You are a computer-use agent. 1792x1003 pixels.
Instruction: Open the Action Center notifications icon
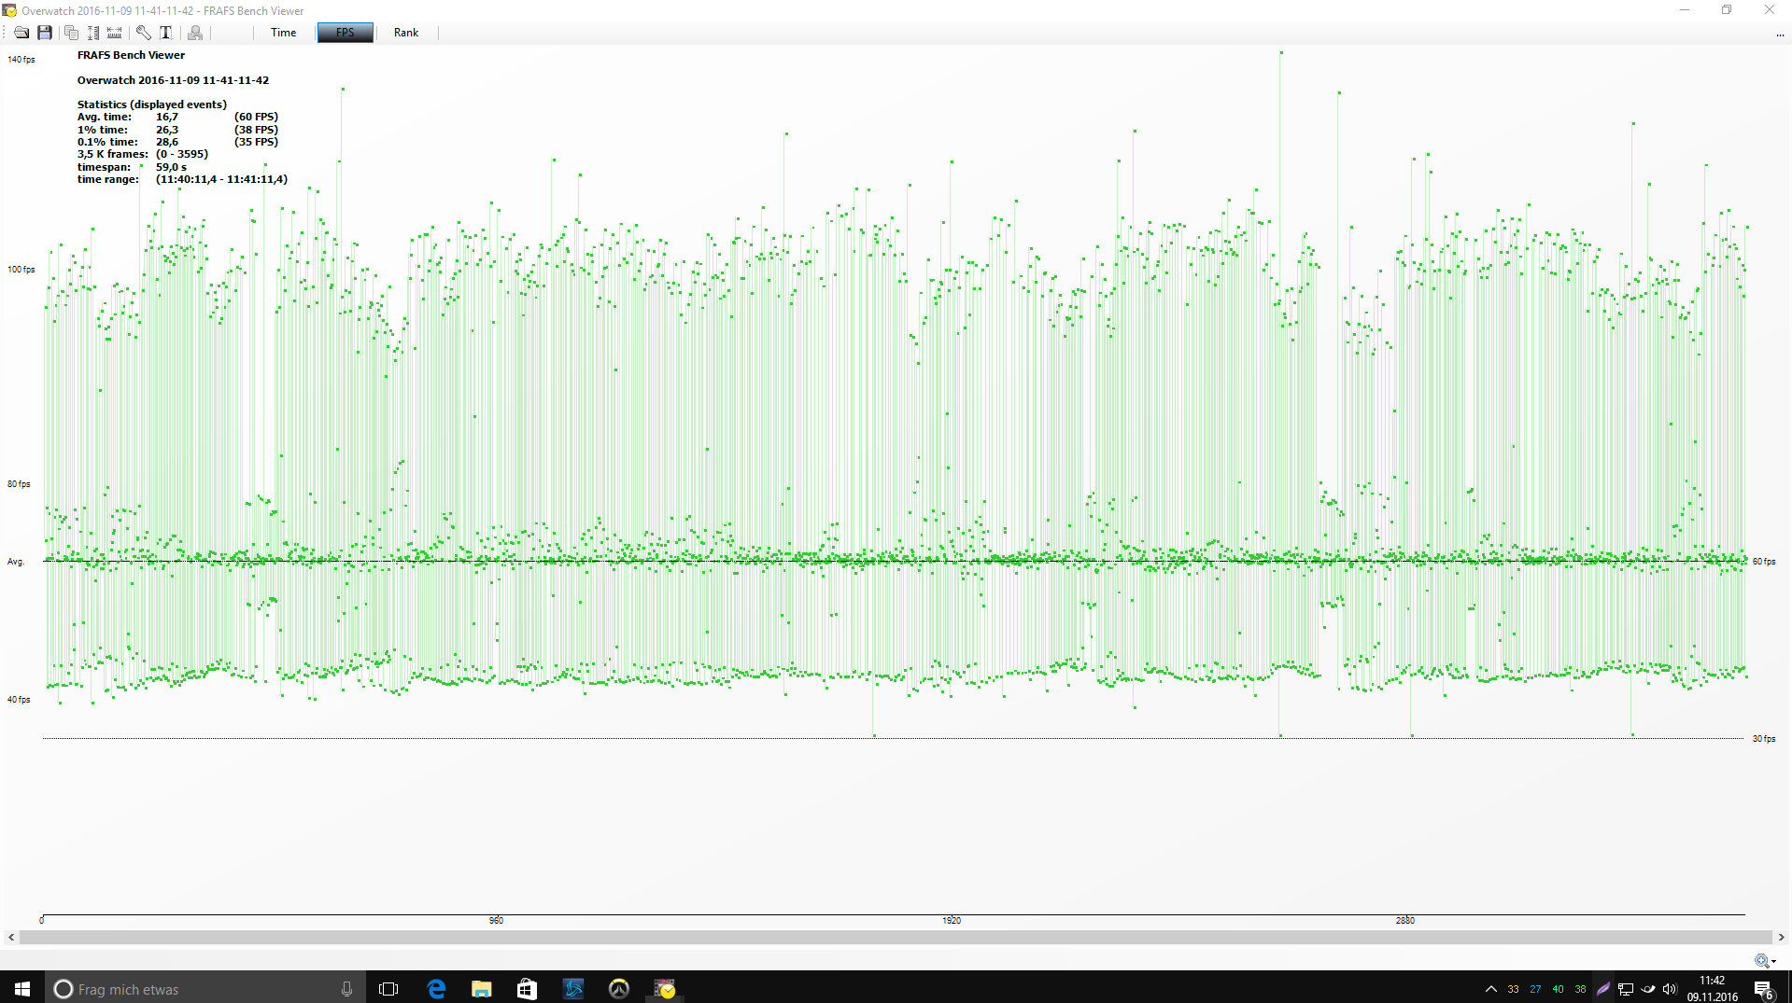[1763, 989]
